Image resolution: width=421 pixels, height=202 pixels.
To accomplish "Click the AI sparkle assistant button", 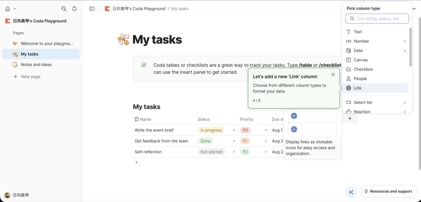I will click(x=351, y=192).
